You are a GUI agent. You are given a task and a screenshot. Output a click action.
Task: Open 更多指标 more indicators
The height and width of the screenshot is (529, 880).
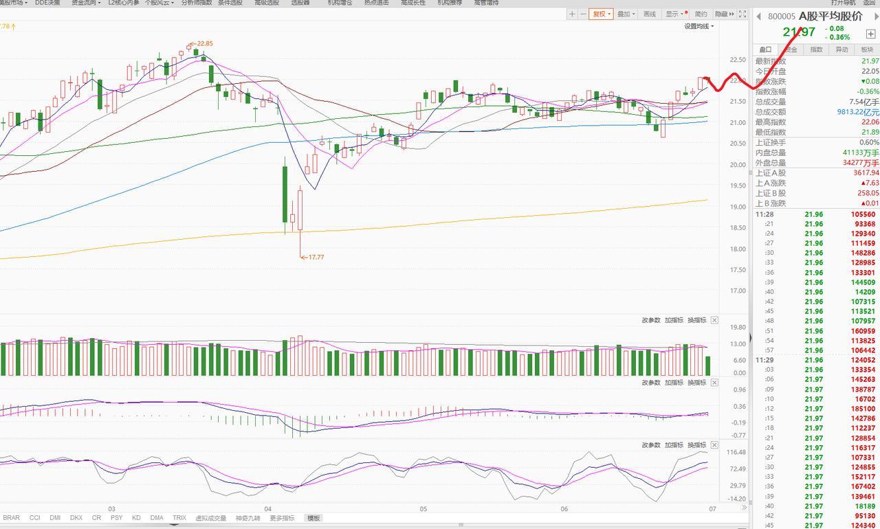coord(282,518)
